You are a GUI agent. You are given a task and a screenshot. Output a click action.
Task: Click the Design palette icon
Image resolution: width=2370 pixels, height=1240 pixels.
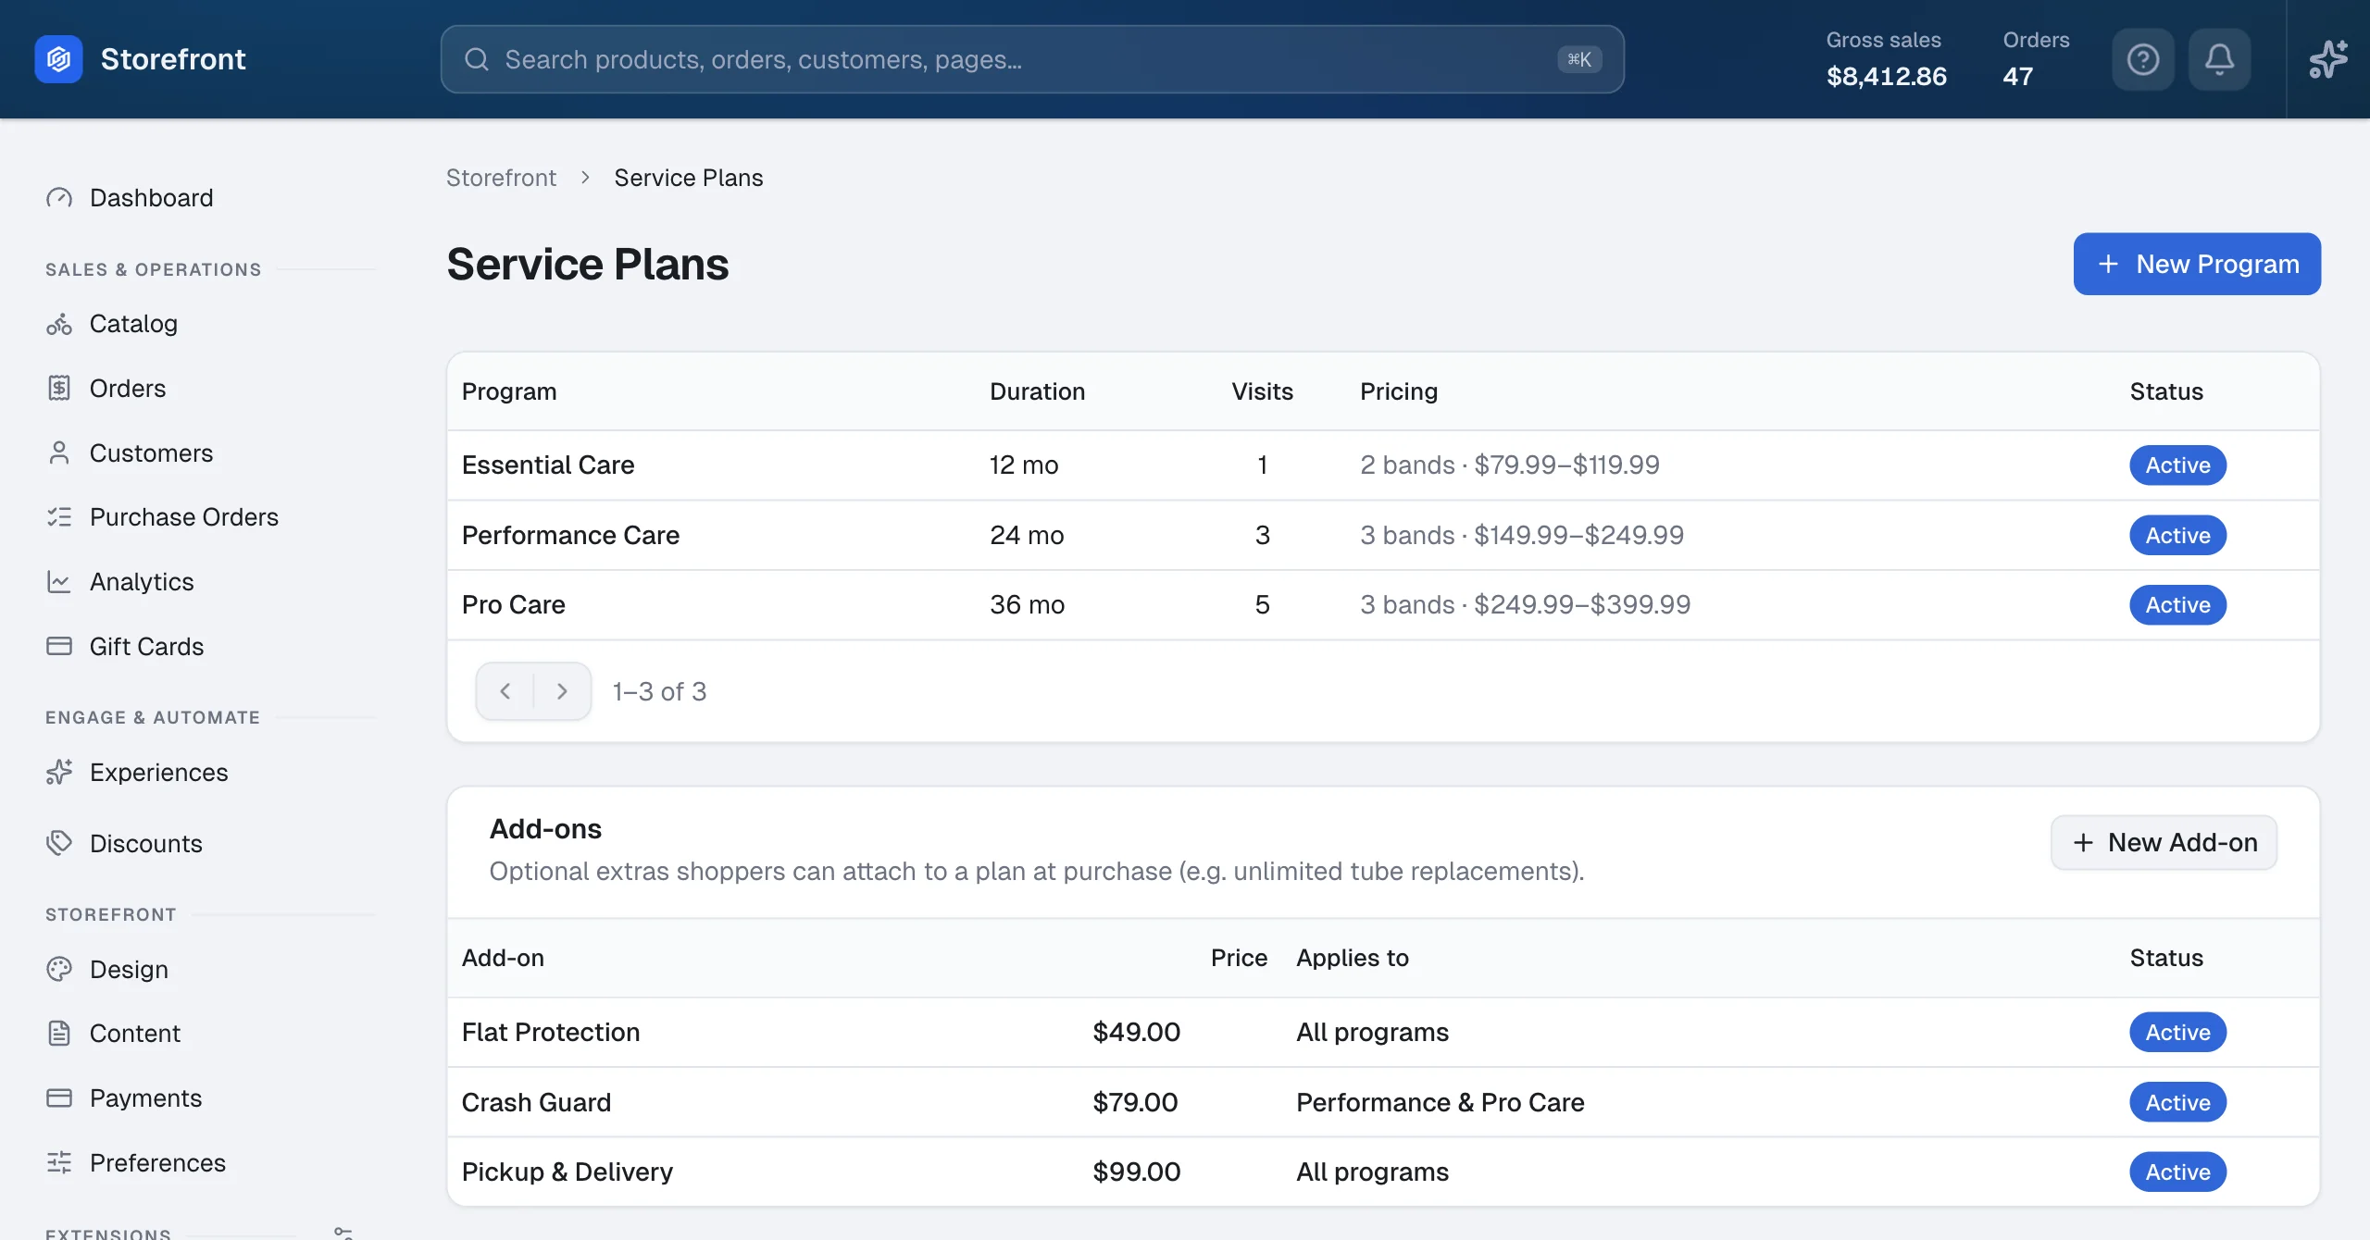pyautogui.click(x=59, y=970)
